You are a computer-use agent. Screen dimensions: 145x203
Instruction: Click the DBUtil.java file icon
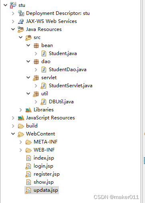point(43,102)
